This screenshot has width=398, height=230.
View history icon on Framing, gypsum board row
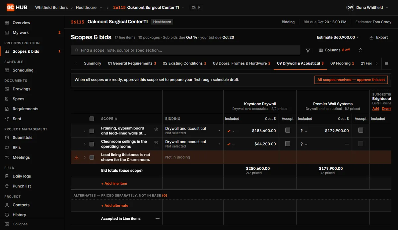coord(156,129)
